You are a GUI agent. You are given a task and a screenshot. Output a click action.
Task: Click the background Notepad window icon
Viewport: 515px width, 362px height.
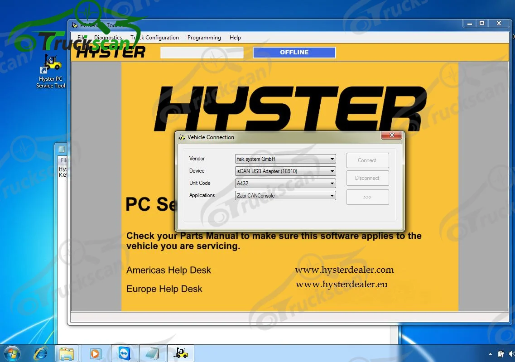[x=62, y=149]
